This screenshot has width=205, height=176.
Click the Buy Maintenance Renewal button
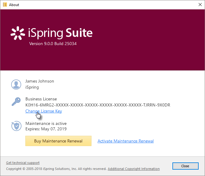[58, 141]
